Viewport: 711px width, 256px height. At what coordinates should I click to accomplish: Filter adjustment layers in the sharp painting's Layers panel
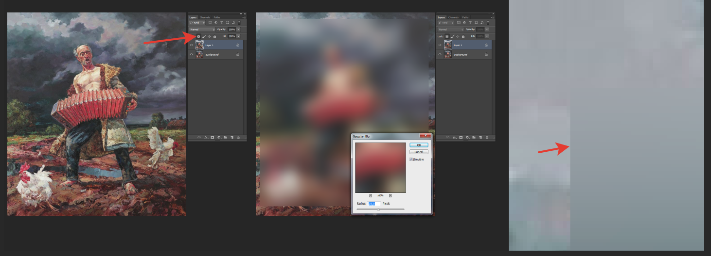[216, 23]
